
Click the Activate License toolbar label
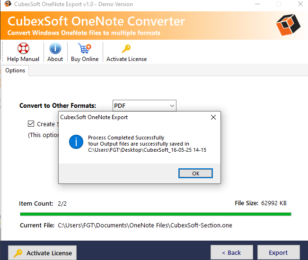[126, 59]
